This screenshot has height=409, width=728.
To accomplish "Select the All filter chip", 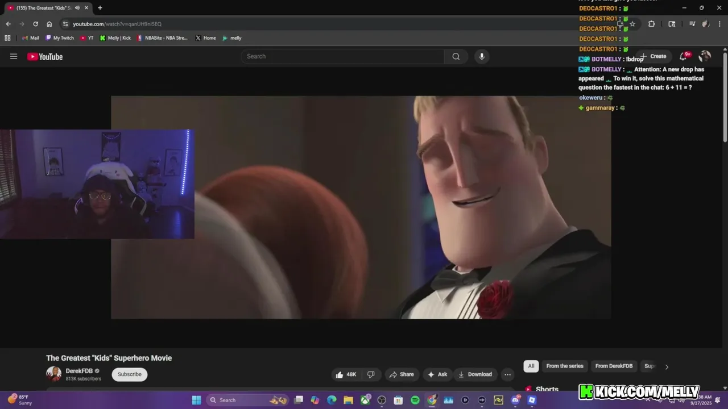I will 531,366.
